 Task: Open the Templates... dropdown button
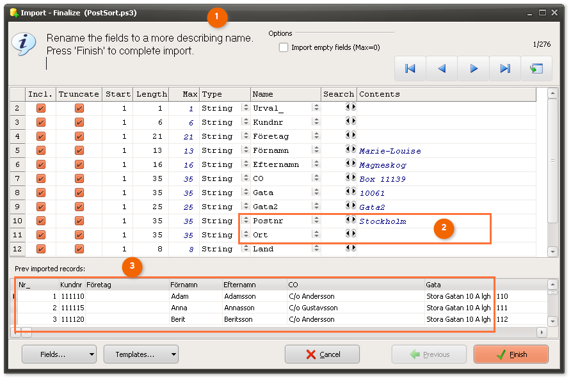coord(141,354)
